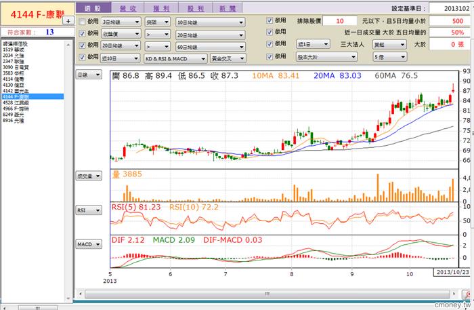Click the 50% volume ratio field

(451, 33)
